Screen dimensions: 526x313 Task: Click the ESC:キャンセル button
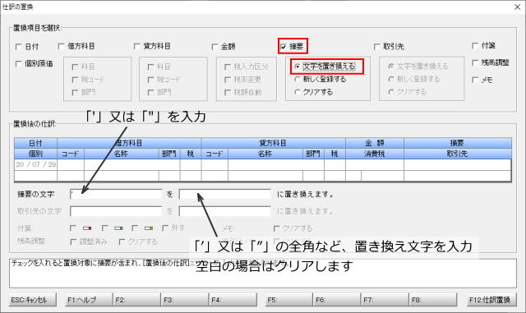33,300
